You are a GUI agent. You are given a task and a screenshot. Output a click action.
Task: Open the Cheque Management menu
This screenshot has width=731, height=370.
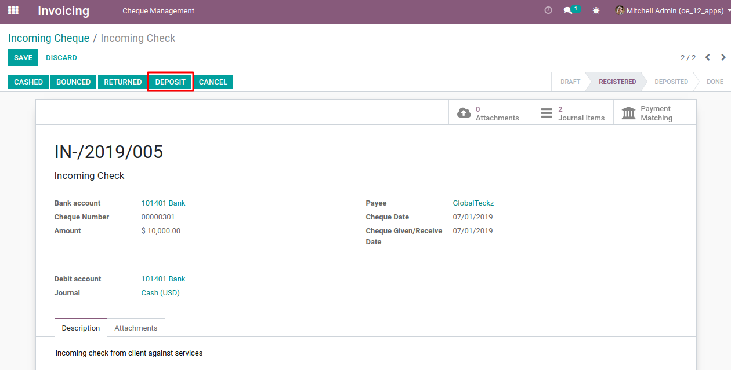click(158, 11)
